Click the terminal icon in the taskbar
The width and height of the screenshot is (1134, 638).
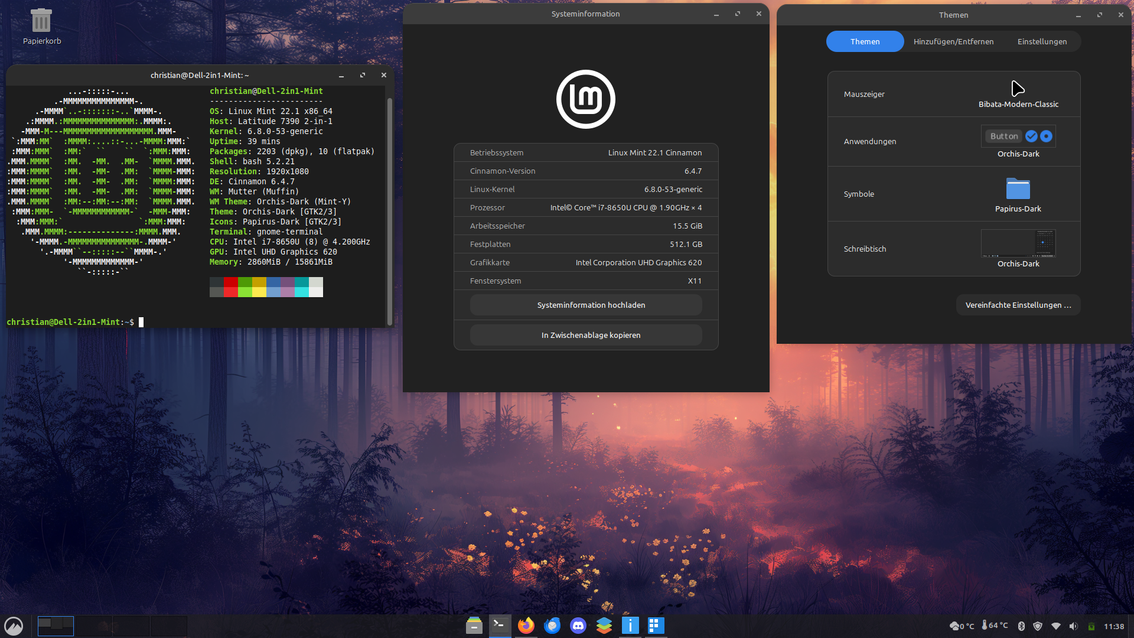click(x=500, y=626)
